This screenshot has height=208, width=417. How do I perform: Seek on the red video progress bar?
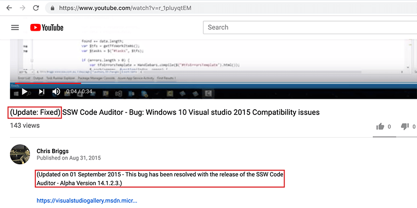pos(47,83)
